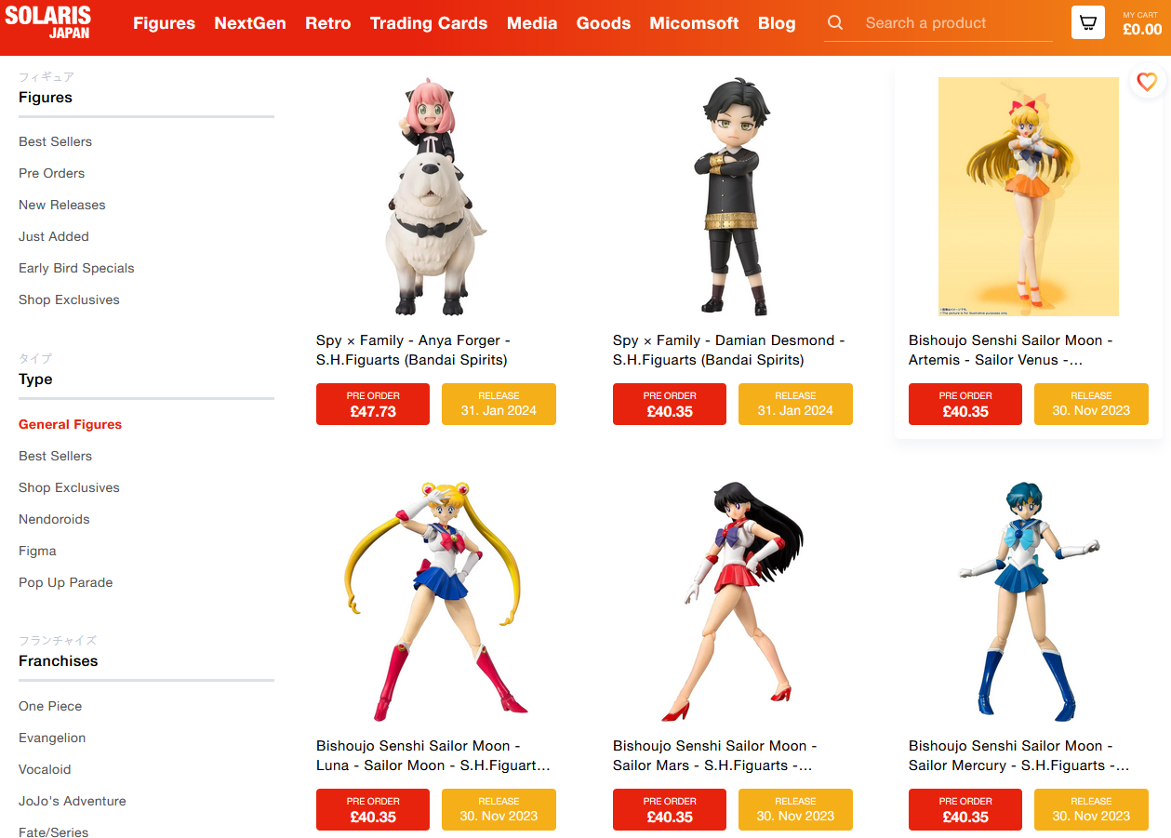Choose Pop Up Parade filter
Viewport: 1171px width, 838px height.
[65, 582]
